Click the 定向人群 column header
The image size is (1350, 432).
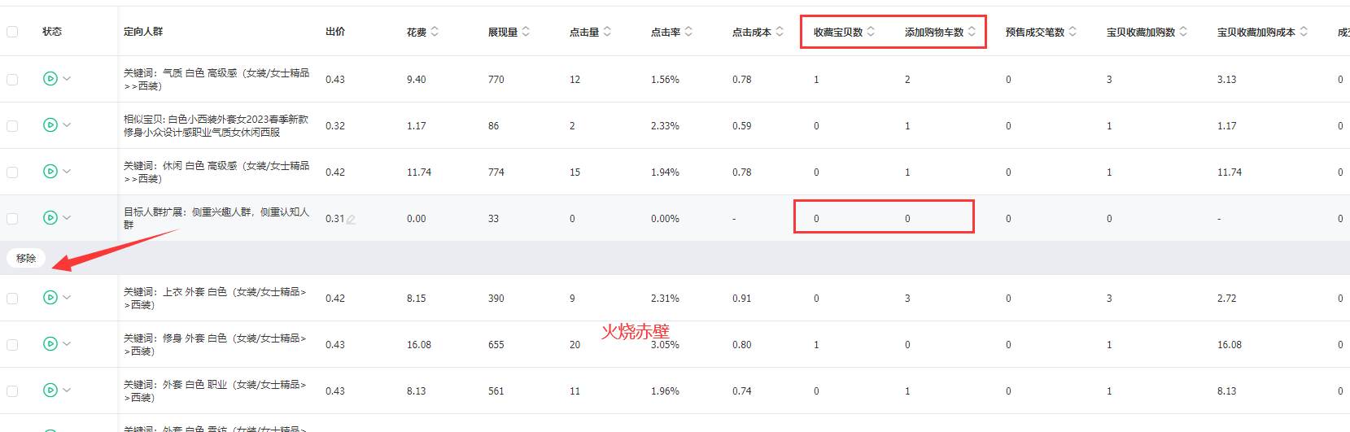(x=143, y=32)
